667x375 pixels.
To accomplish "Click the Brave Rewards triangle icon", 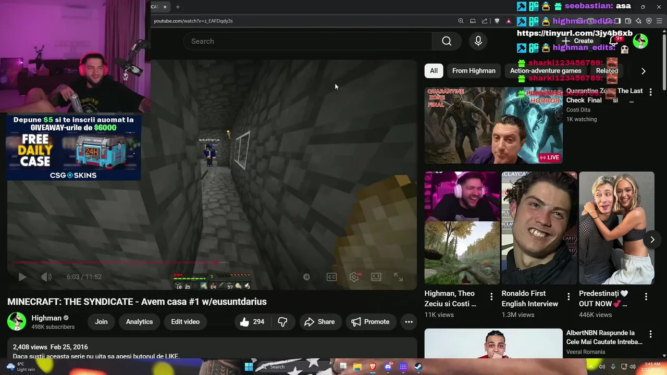I will coord(509,21).
